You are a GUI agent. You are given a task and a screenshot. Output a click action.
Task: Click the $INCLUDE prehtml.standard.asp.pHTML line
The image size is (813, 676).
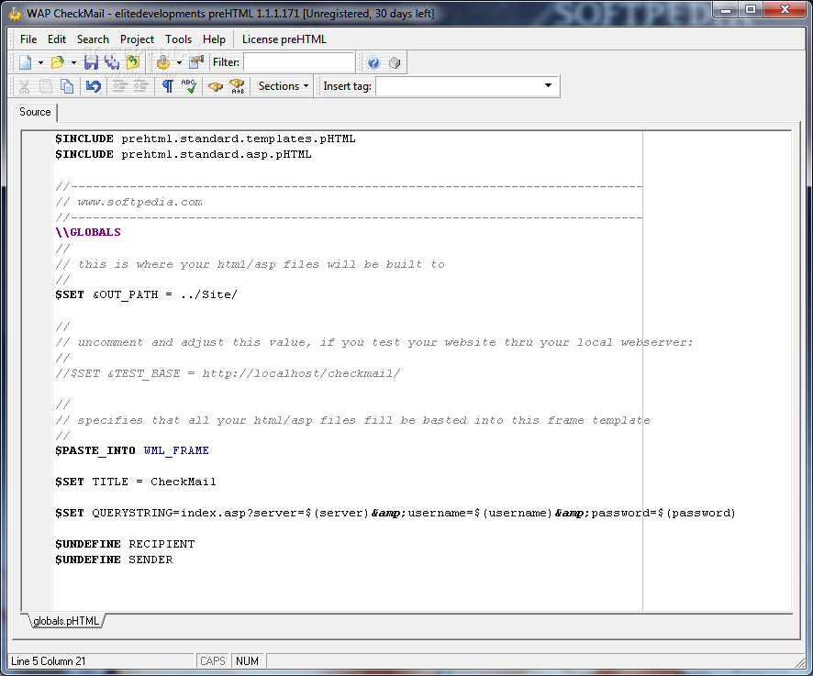point(183,154)
